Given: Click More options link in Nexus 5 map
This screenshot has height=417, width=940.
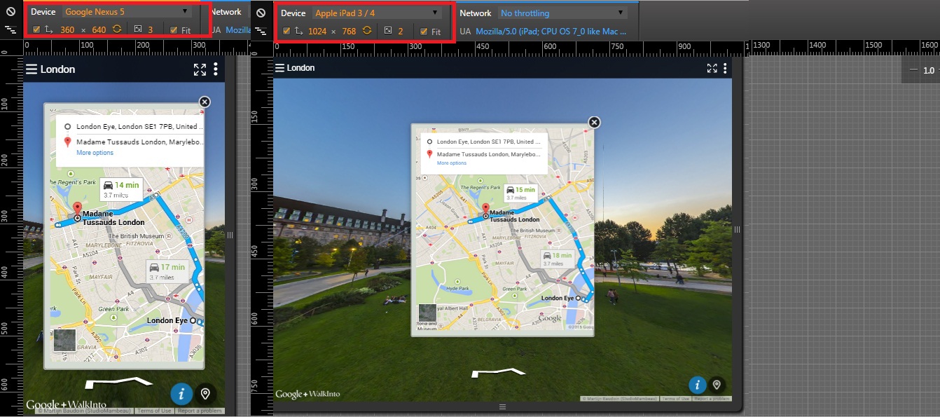Looking at the screenshot, I should click(95, 153).
